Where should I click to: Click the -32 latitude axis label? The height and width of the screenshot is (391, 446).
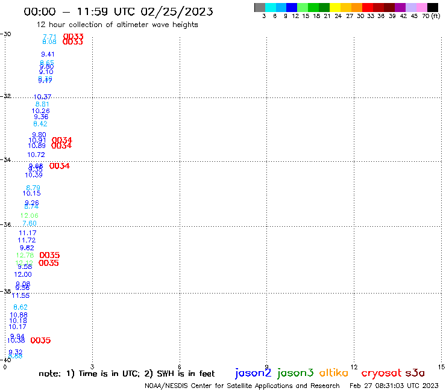(x=5, y=96)
